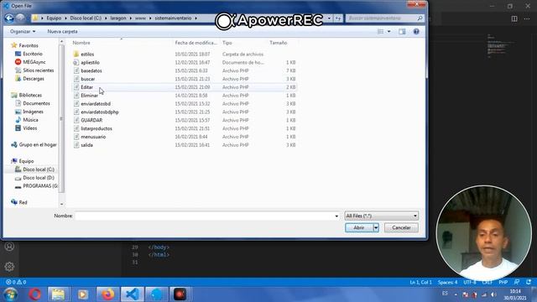Click Nueva carpeta button
The width and height of the screenshot is (537, 302).
62,32
